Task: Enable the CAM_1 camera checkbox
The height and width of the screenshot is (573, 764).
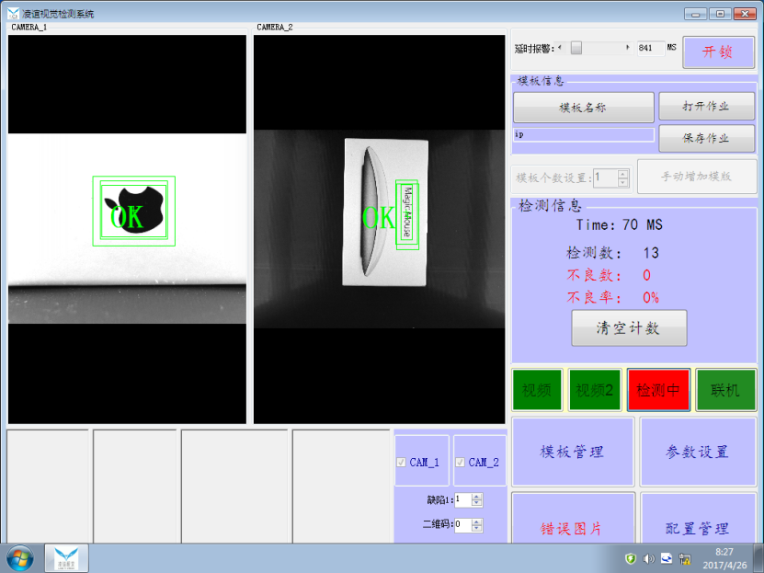Action: pos(402,461)
